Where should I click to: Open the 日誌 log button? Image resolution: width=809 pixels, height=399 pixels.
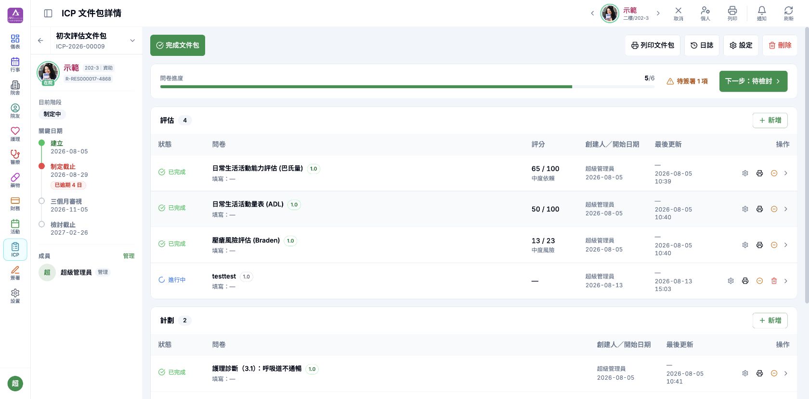702,45
